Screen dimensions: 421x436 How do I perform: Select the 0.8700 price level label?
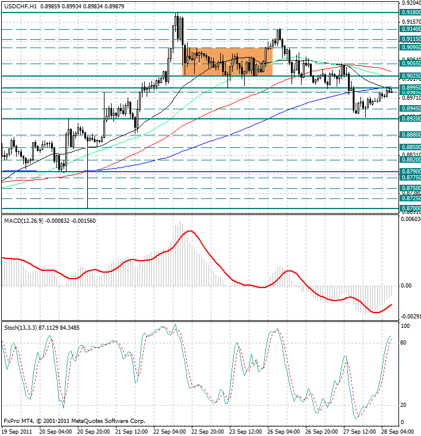[x=410, y=208]
